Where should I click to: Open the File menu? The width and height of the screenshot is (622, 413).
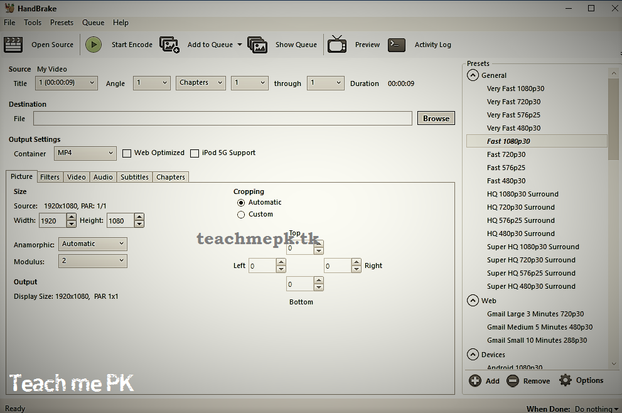9,23
